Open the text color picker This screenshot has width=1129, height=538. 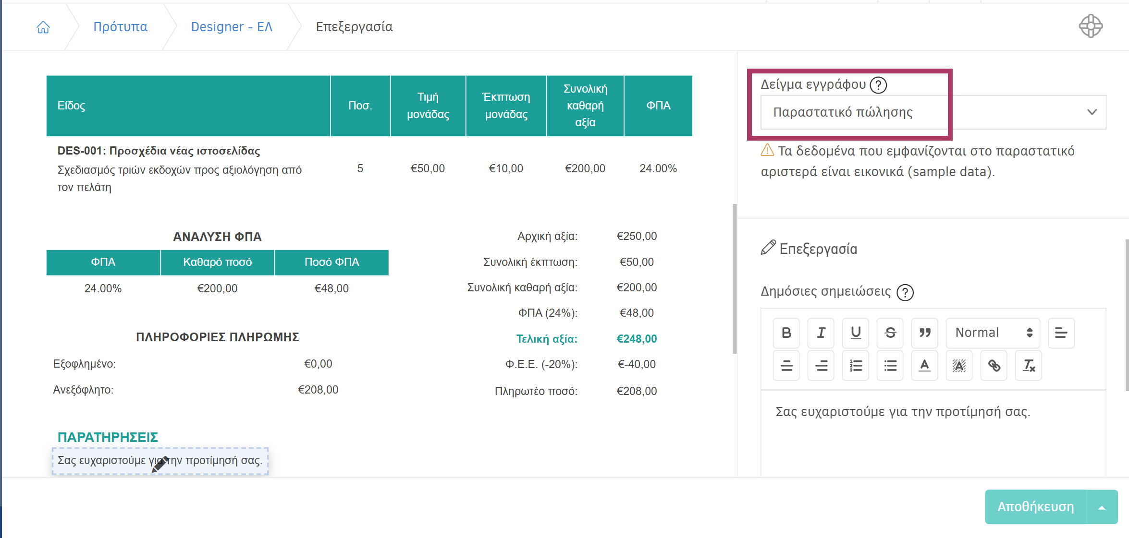coord(924,366)
